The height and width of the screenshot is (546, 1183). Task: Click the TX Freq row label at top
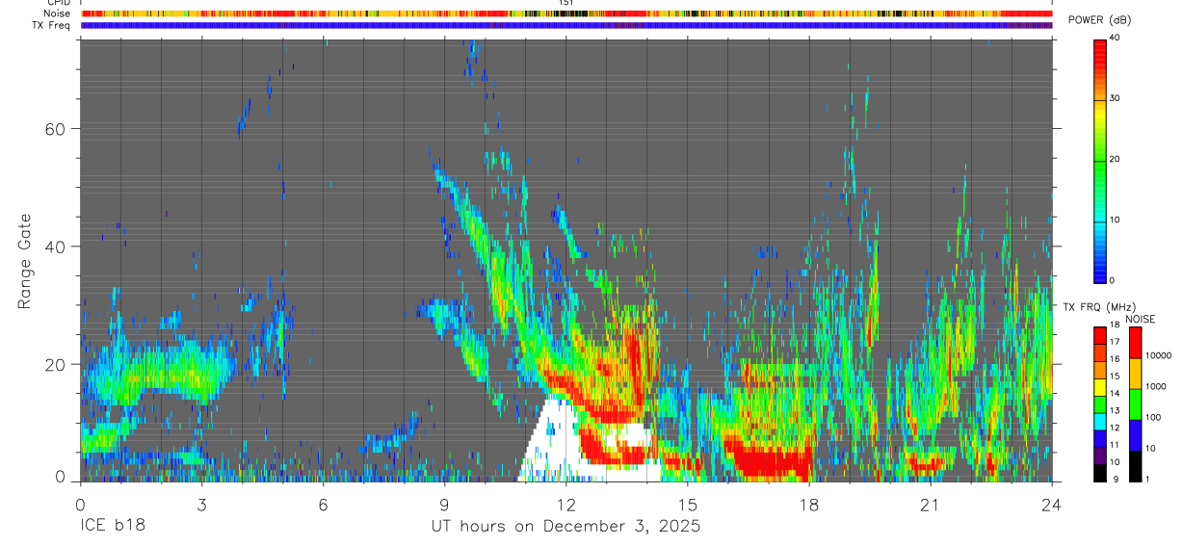51,25
